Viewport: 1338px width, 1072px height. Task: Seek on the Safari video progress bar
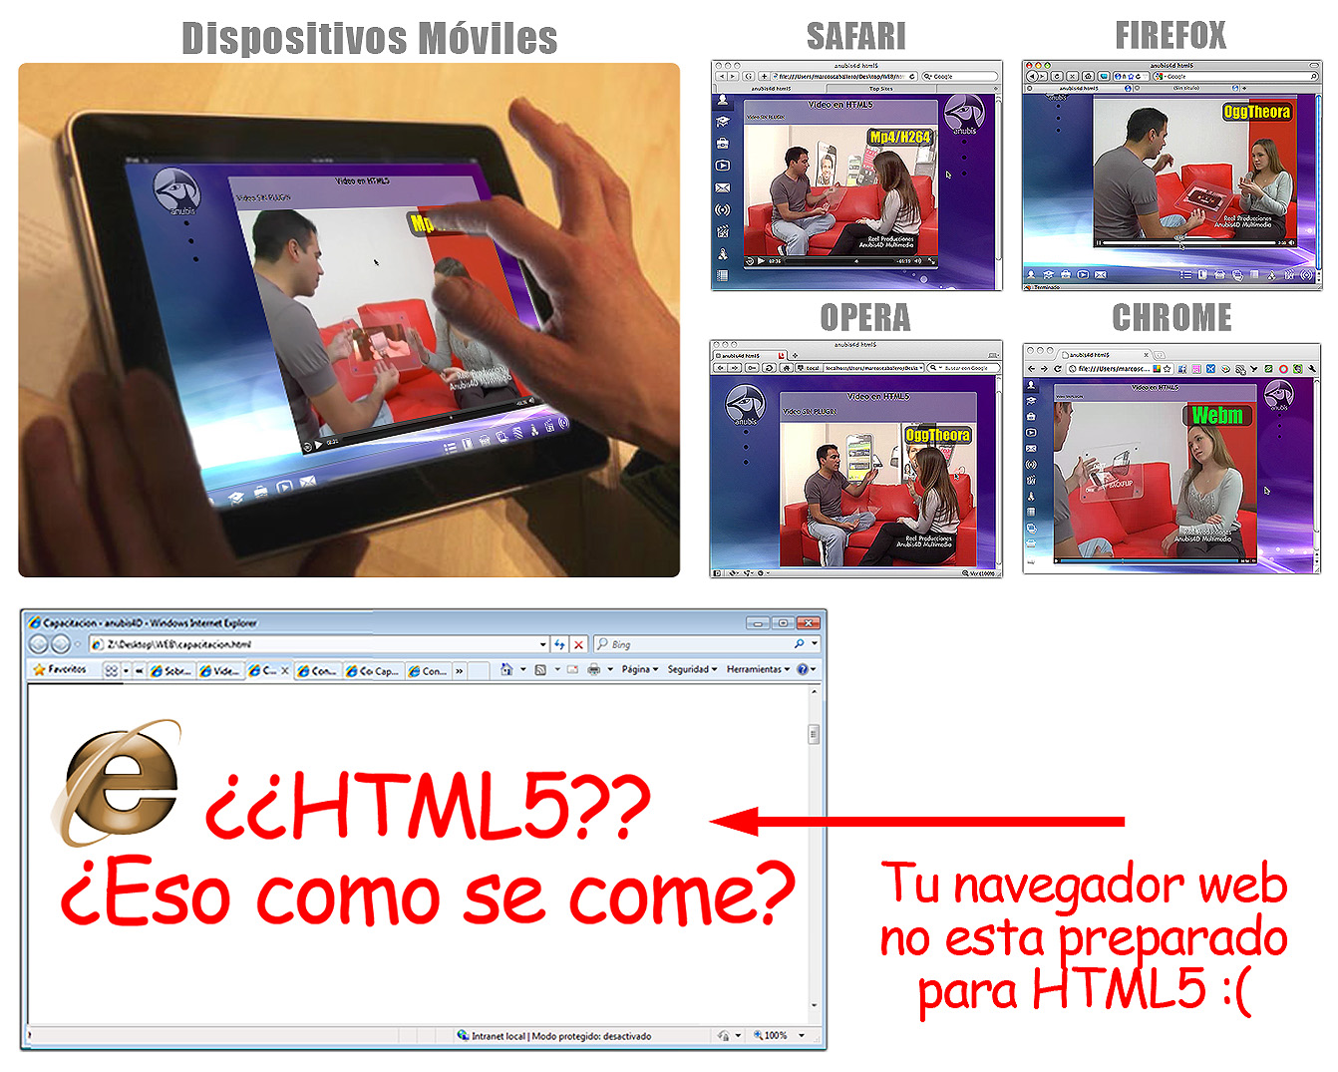tap(839, 261)
